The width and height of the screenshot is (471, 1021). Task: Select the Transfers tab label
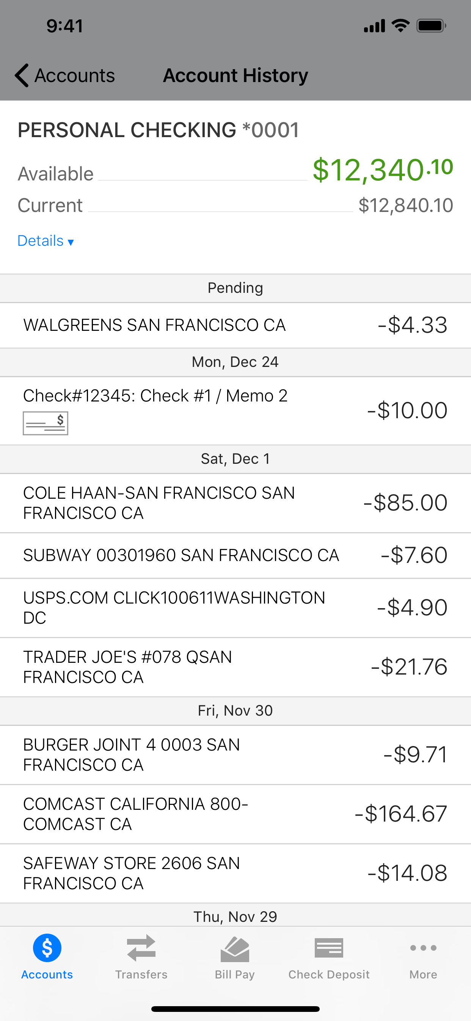tap(141, 974)
